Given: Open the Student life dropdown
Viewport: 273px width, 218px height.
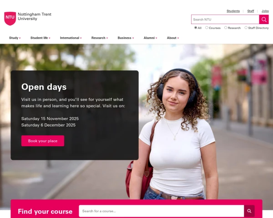Looking at the screenshot, I should point(40,38).
